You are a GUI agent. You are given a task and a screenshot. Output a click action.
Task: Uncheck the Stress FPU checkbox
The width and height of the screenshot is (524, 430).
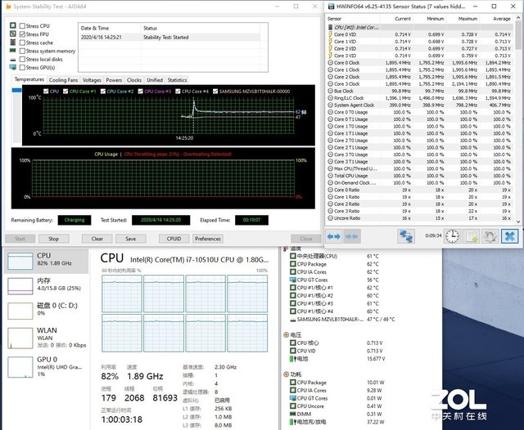click(x=22, y=34)
